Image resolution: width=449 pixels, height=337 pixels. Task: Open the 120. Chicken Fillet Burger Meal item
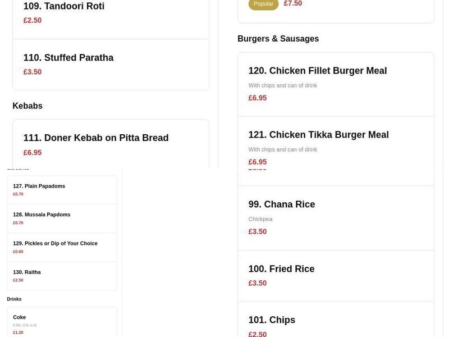tap(318, 70)
